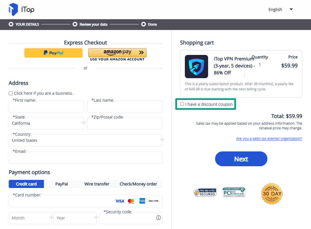Open the State dropdown showing California

[47, 123]
